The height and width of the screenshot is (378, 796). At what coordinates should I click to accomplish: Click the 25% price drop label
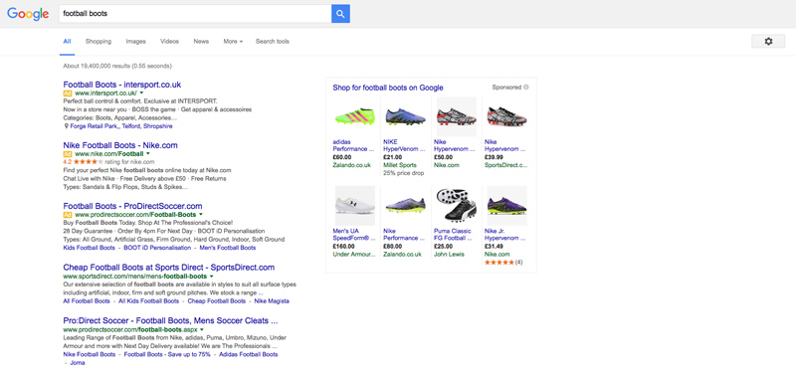(x=404, y=173)
